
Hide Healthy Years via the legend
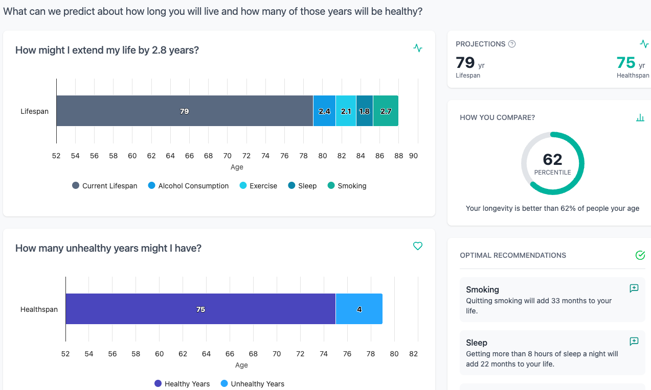tap(182, 383)
